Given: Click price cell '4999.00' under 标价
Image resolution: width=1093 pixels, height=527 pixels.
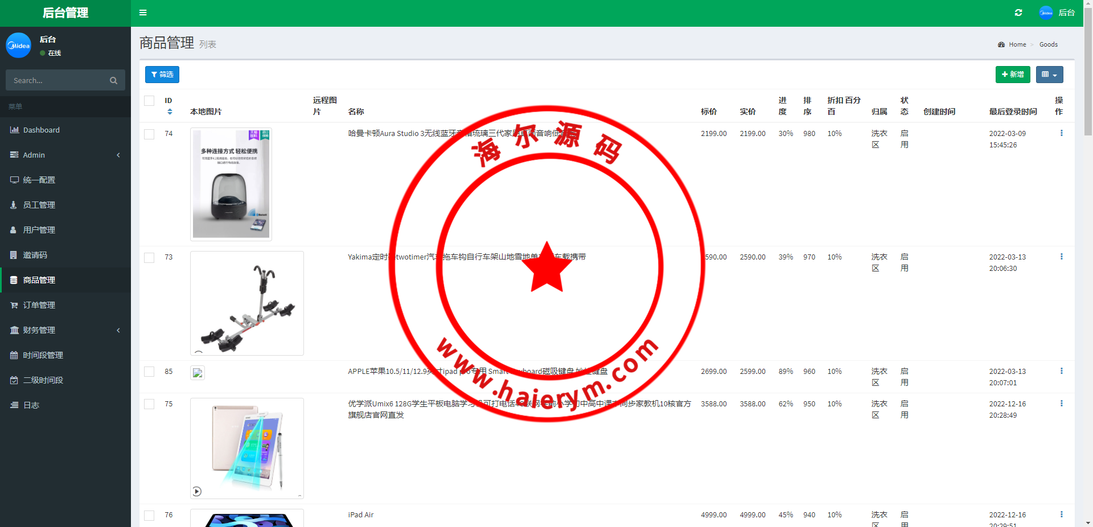Looking at the screenshot, I should [714, 514].
